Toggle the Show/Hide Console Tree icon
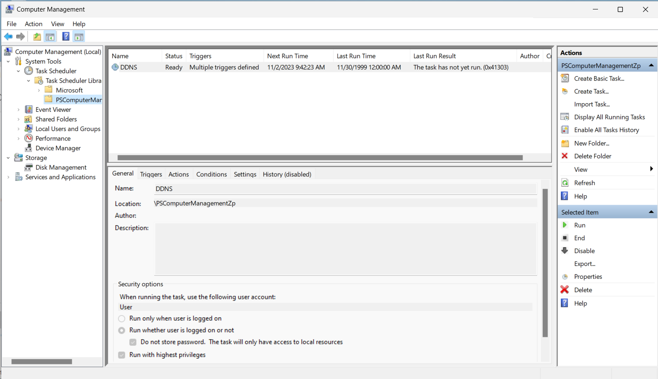This screenshot has width=658, height=379. tap(50, 37)
